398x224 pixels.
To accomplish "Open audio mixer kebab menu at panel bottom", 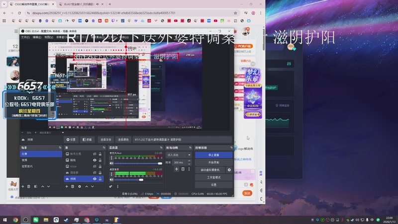I will pyautogui.click(x=117, y=186).
